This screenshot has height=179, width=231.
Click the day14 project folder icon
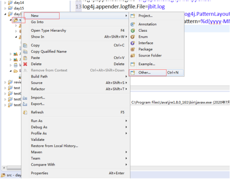[10, 3]
